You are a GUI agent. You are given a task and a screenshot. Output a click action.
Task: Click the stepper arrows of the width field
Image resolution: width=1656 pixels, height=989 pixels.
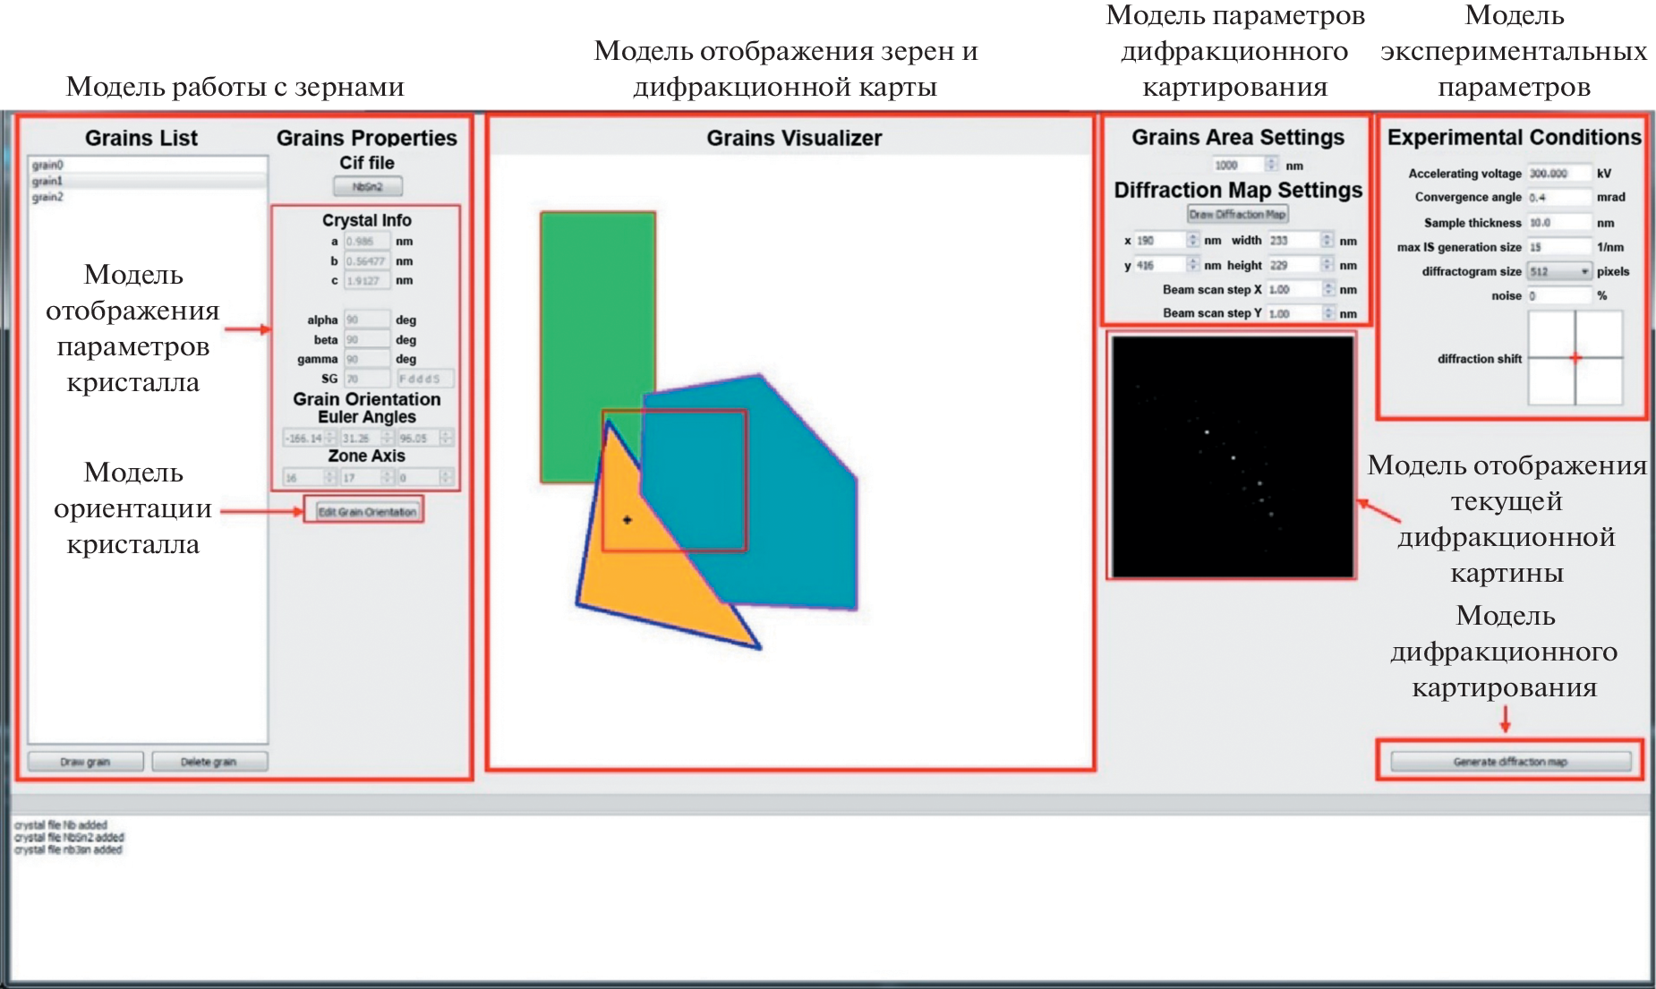1327,241
